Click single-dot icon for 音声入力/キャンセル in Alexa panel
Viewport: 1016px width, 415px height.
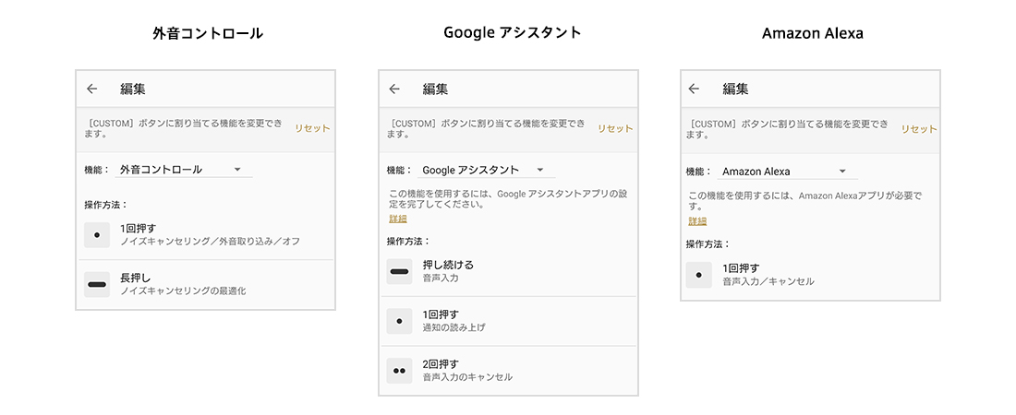(x=698, y=275)
